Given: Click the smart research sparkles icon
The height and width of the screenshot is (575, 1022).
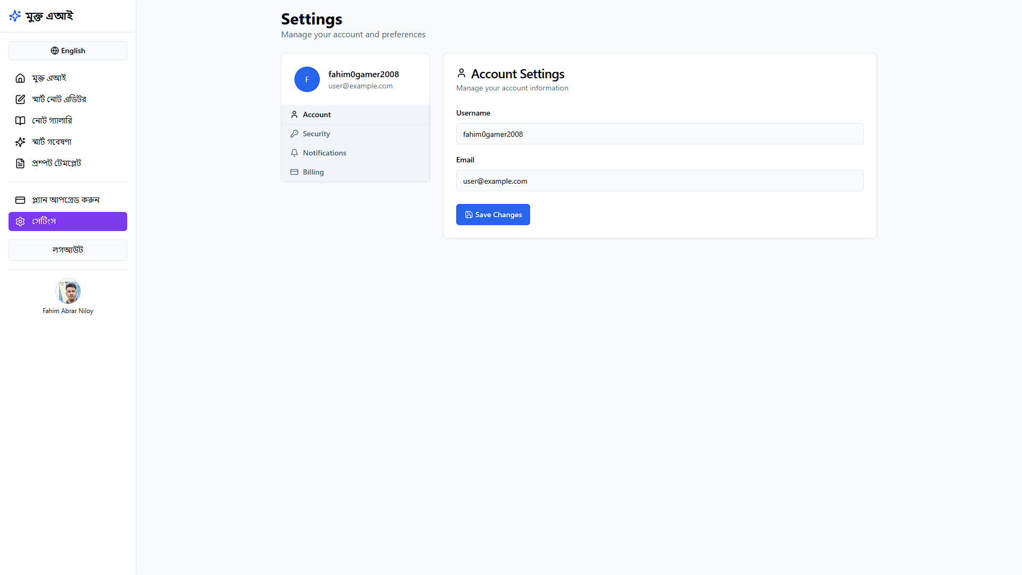Looking at the screenshot, I should (20, 142).
